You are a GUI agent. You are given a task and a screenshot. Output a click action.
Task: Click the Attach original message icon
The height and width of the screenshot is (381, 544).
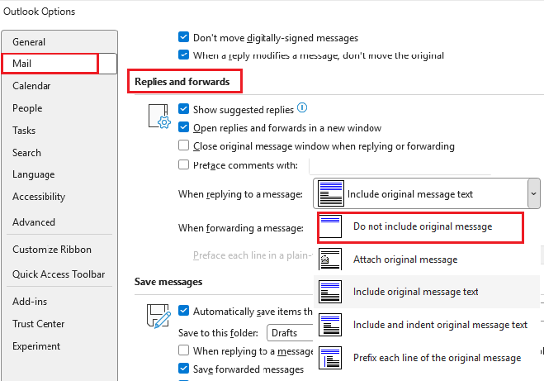click(330, 259)
